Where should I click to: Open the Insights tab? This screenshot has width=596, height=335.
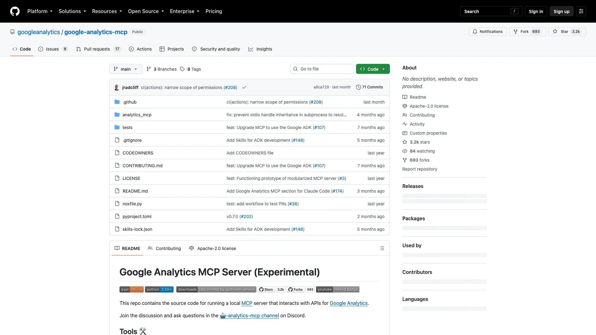pos(260,49)
